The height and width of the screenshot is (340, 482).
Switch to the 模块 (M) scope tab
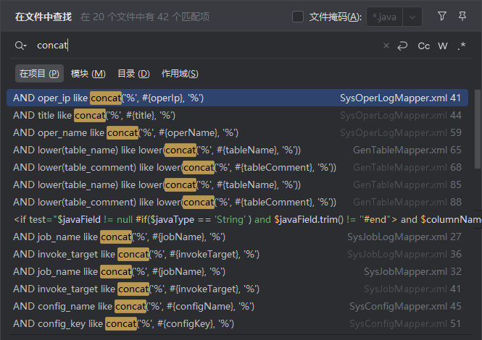(88, 74)
